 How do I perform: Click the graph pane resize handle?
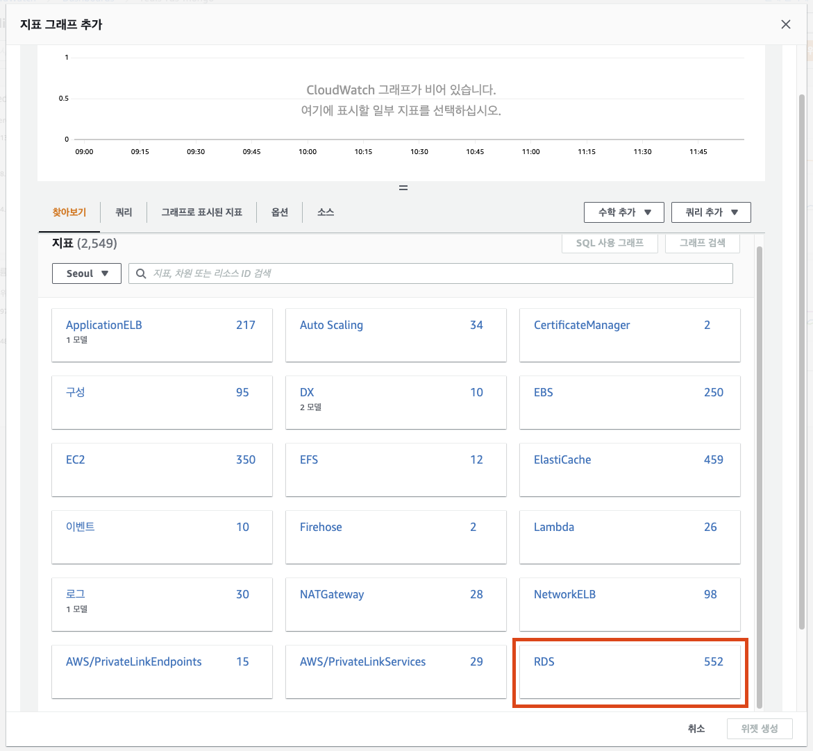403,187
